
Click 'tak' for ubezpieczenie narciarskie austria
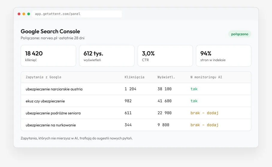click(x=194, y=89)
